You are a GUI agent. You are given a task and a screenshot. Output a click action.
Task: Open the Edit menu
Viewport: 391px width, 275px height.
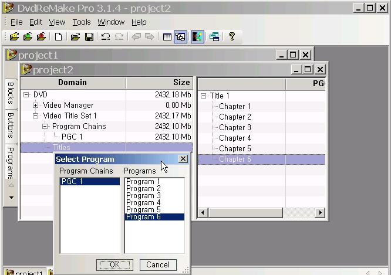36,22
